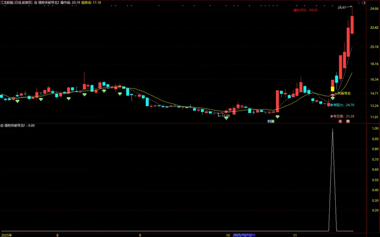380x237 pixels.
Task: Select the yellow highlighted candlestick
Action: [332, 89]
